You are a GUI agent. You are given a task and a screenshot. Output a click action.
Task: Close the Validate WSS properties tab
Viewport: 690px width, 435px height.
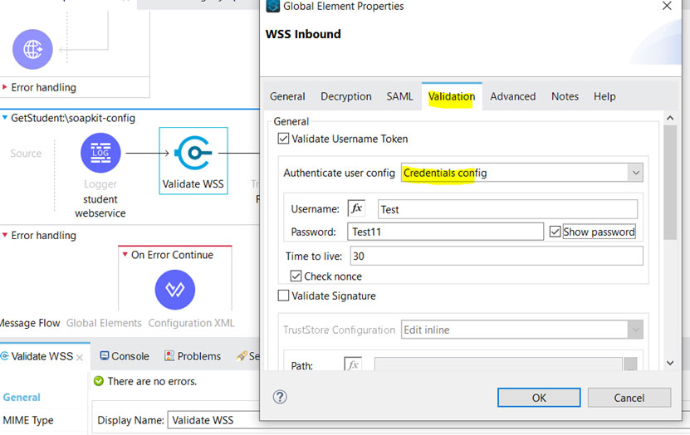[80, 358]
